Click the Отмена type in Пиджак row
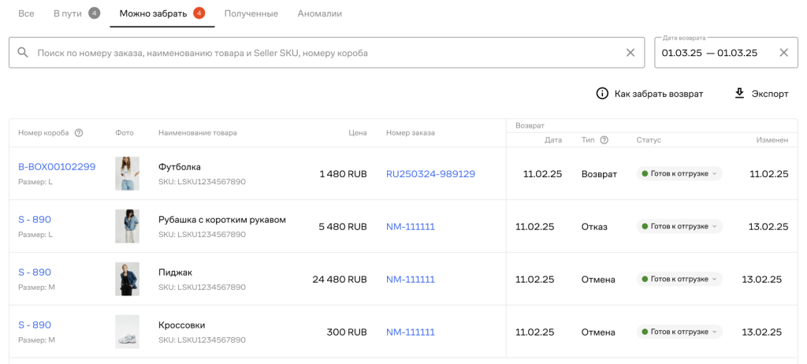The width and height of the screenshot is (807, 364). 599,280
